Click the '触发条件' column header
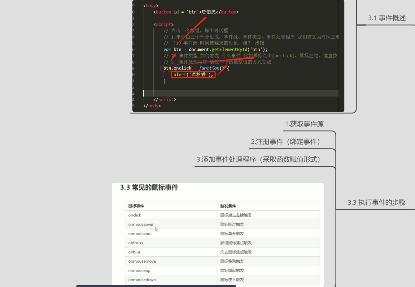 pos(269,206)
